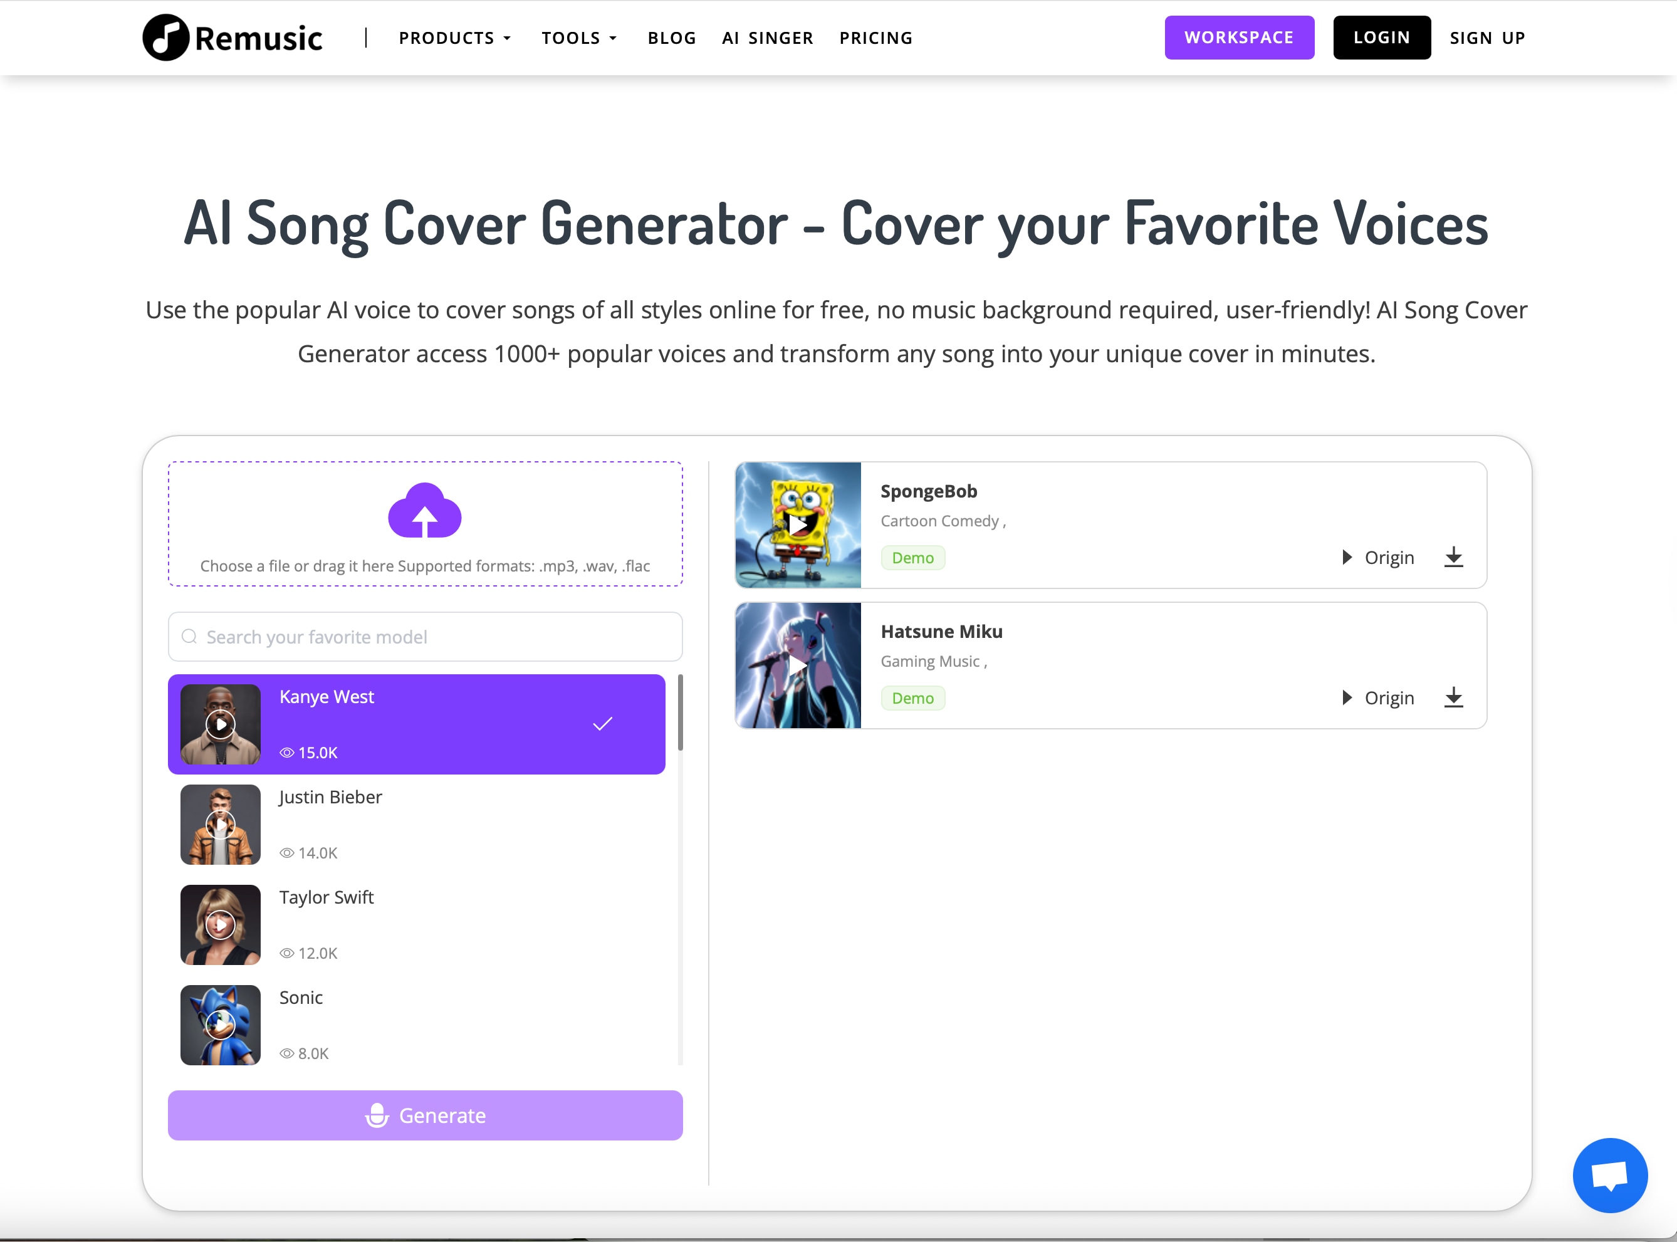Play Taylor Swift voice preview
This screenshot has width=1677, height=1242.
pyautogui.click(x=220, y=925)
